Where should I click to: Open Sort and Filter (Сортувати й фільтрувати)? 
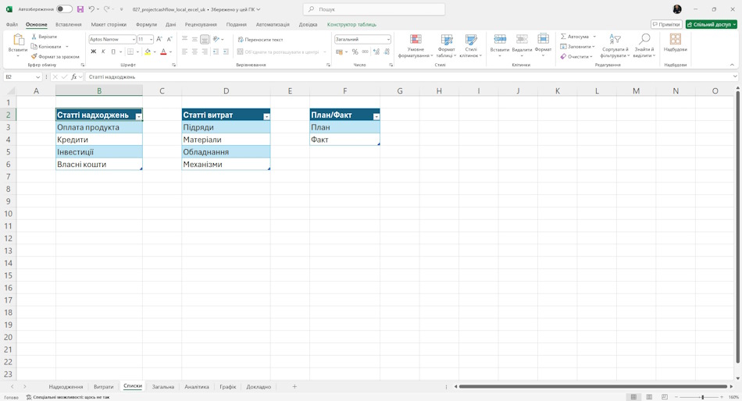pos(615,45)
